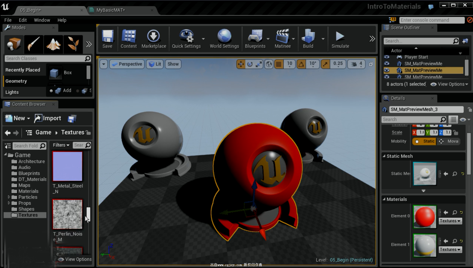
Task: Open the Help menu
Action: click(x=62, y=20)
